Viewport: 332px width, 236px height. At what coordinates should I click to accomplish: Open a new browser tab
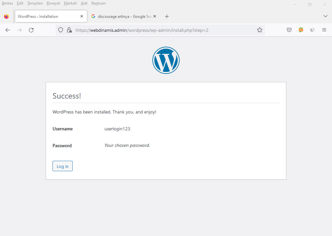click(x=167, y=16)
